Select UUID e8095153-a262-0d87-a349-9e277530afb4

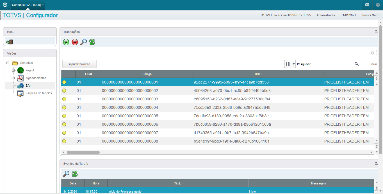232,99
